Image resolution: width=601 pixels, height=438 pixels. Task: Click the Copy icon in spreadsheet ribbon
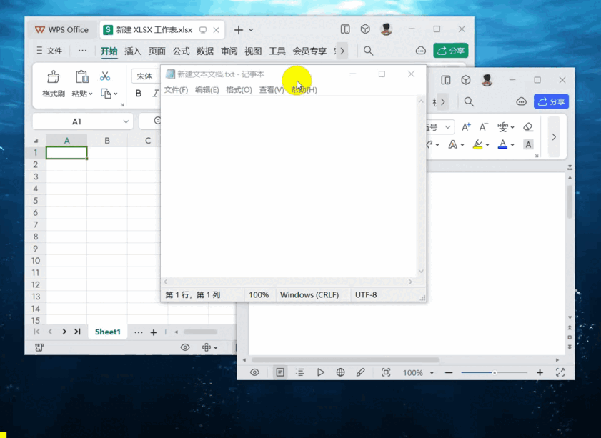[x=106, y=94]
